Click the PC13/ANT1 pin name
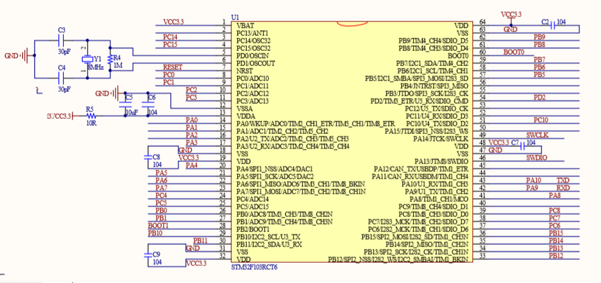 [x=252, y=33]
